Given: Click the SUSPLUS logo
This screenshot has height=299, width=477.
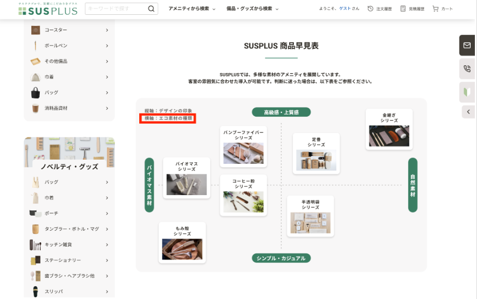Looking at the screenshot, I should [x=48, y=9].
